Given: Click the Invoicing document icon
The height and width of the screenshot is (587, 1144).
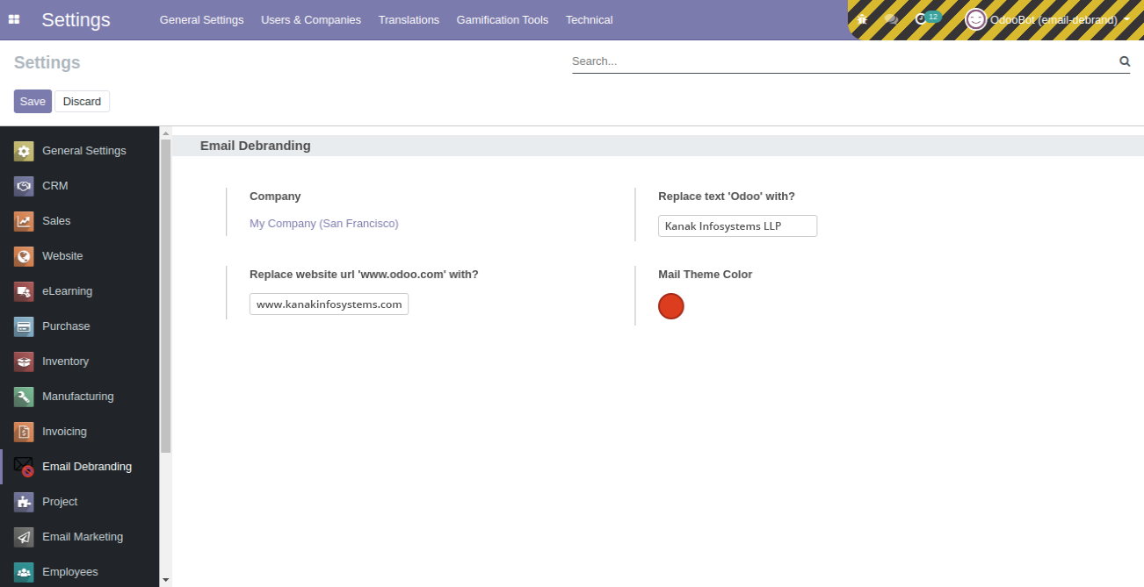Looking at the screenshot, I should (x=24, y=432).
